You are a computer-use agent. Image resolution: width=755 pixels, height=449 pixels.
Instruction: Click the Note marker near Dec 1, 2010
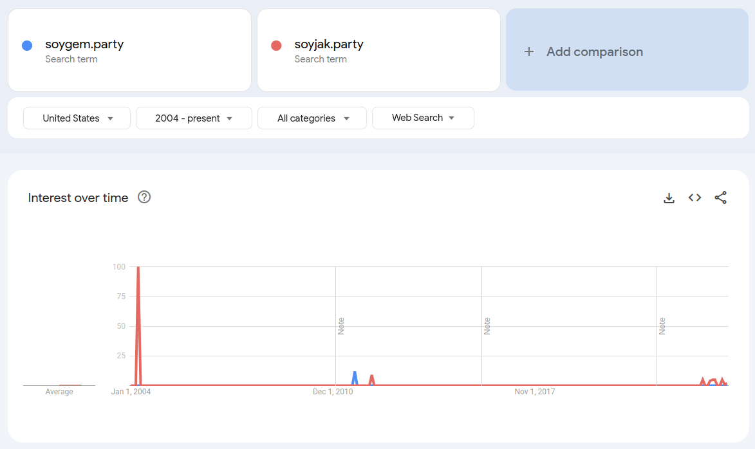(342, 325)
